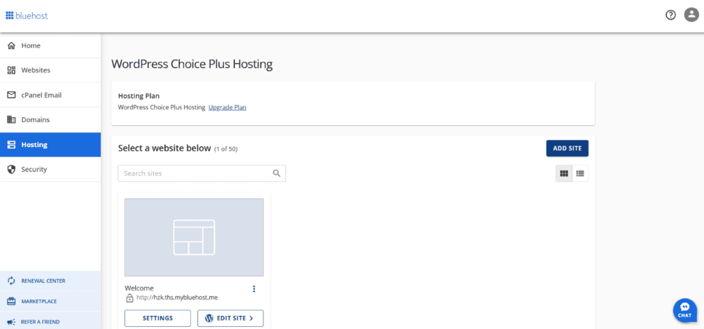Open the Chat bubble button
Viewport: 704px width, 329px height.
pyautogui.click(x=685, y=310)
